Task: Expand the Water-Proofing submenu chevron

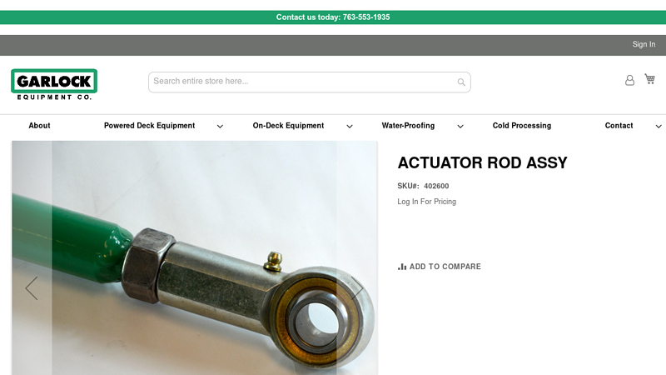Action: 460,127
